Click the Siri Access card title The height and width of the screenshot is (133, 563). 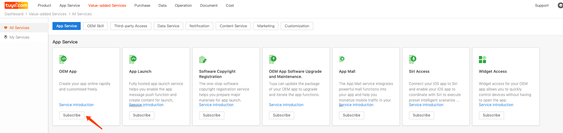click(419, 72)
